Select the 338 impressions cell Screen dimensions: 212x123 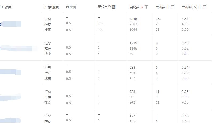tap(132, 92)
